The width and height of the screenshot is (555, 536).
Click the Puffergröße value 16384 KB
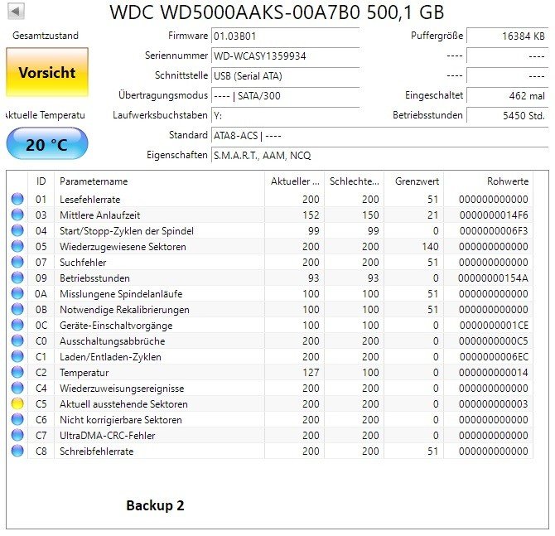tap(507, 36)
